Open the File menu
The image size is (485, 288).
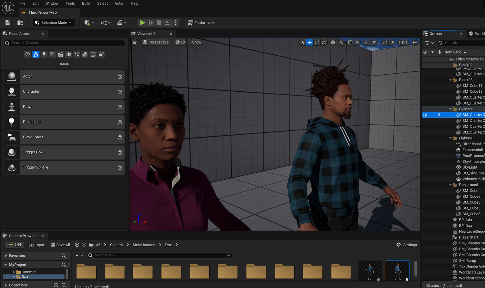click(x=22, y=3)
